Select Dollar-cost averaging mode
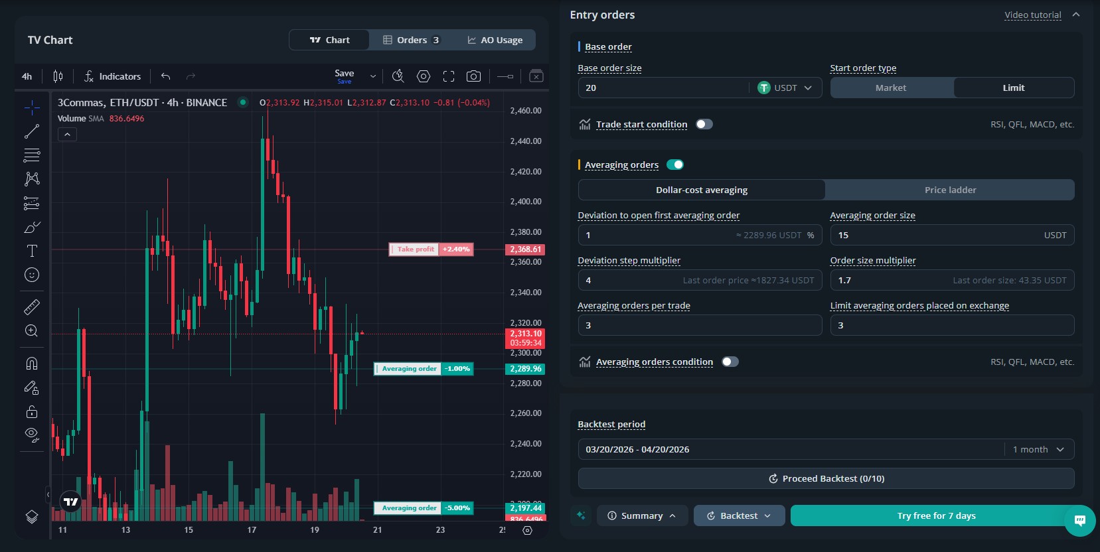 pyautogui.click(x=702, y=190)
